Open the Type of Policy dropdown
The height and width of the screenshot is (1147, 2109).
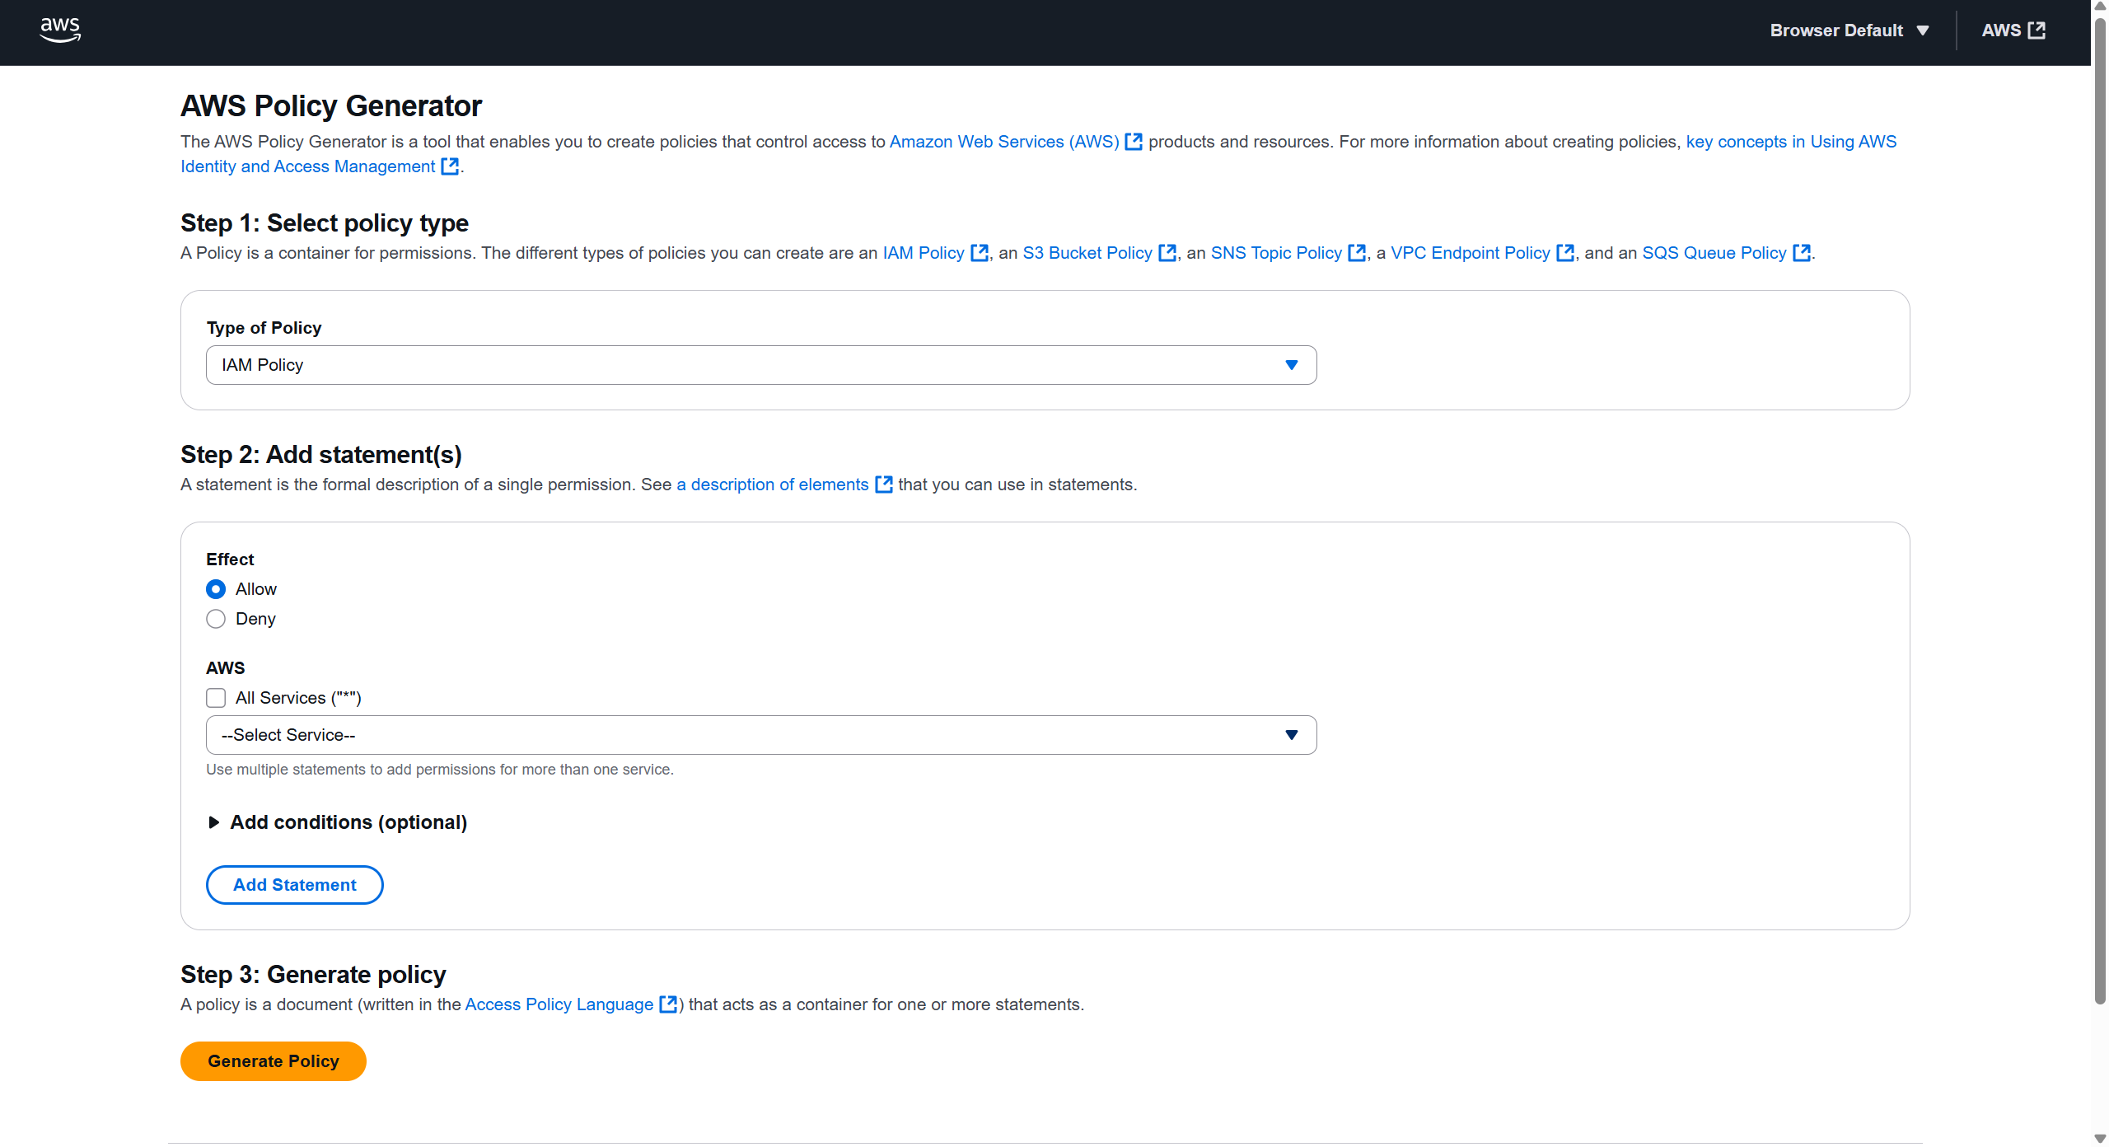click(x=760, y=365)
